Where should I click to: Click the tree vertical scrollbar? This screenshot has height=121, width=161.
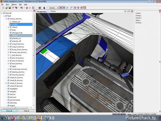point(34,59)
